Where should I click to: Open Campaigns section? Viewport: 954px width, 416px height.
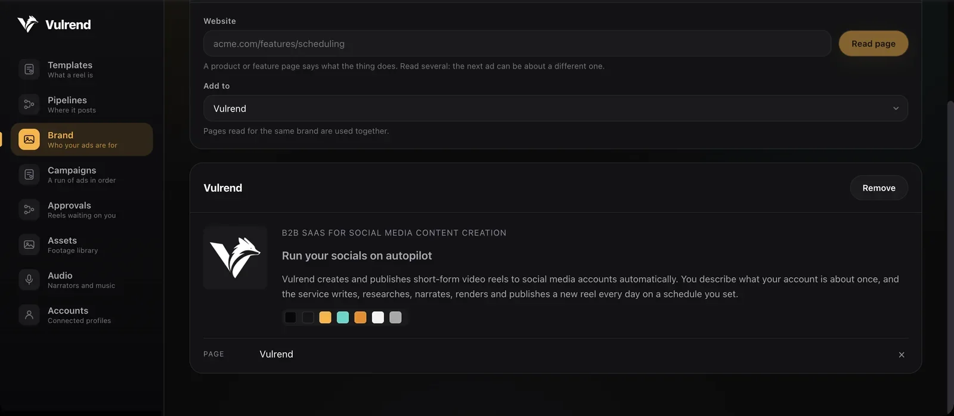click(x=82, y=175)
